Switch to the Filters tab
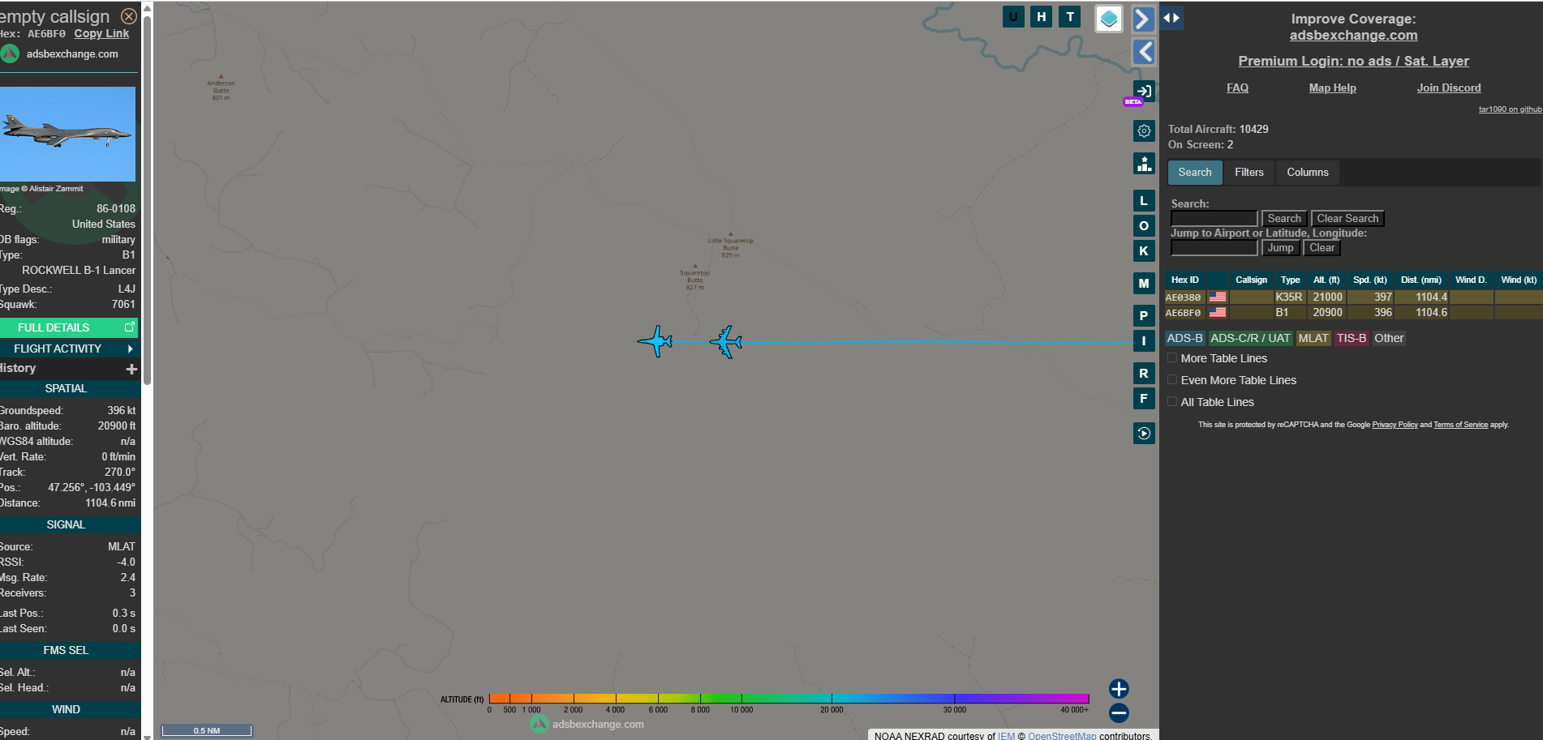1543x740 pixels. [x=1249, y=172]
